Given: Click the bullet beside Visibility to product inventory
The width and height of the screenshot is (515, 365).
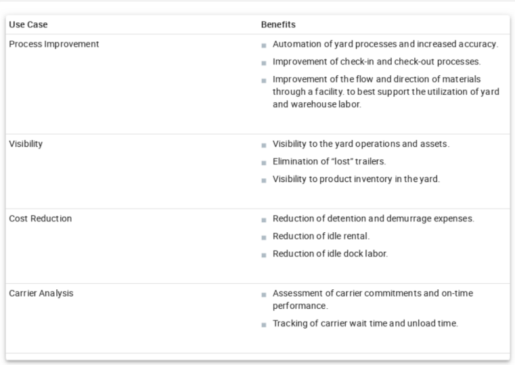Looking at the screenshot, I should (x=263, y=180).
